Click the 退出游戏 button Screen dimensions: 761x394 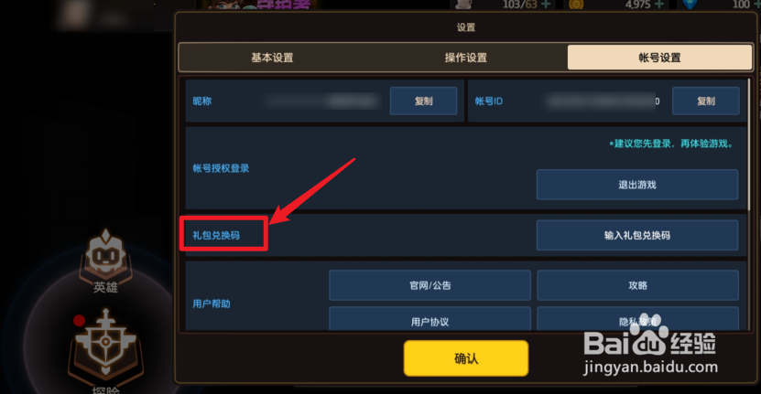coord(637,185)
